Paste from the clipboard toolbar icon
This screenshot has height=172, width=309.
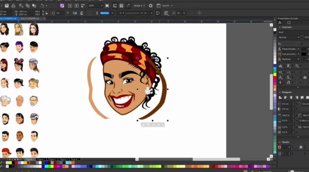(x=34, y=6)
